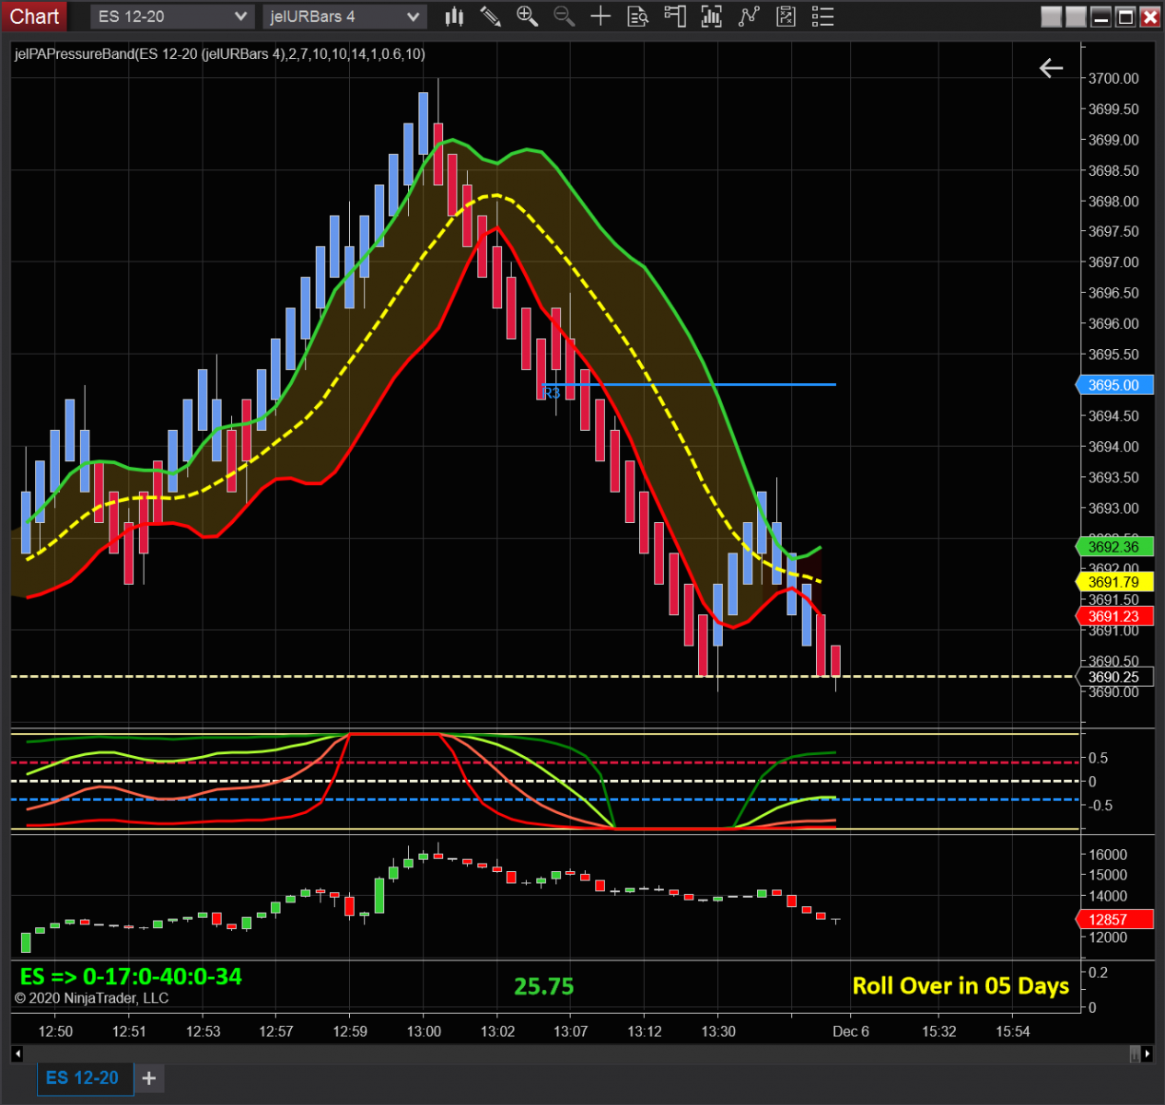Click the red 12857 volume marker
Image resolution: width=1165 pixels, height=1105 pixels.
[1114, 919]
